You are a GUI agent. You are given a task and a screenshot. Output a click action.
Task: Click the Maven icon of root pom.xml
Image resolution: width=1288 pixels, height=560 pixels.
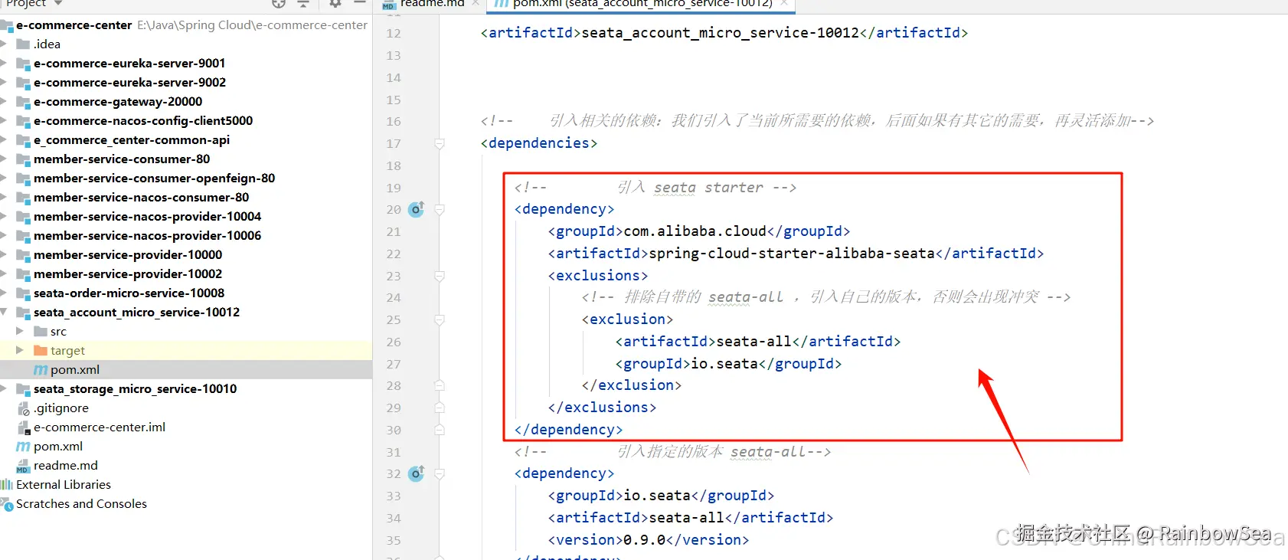[24, 447]
